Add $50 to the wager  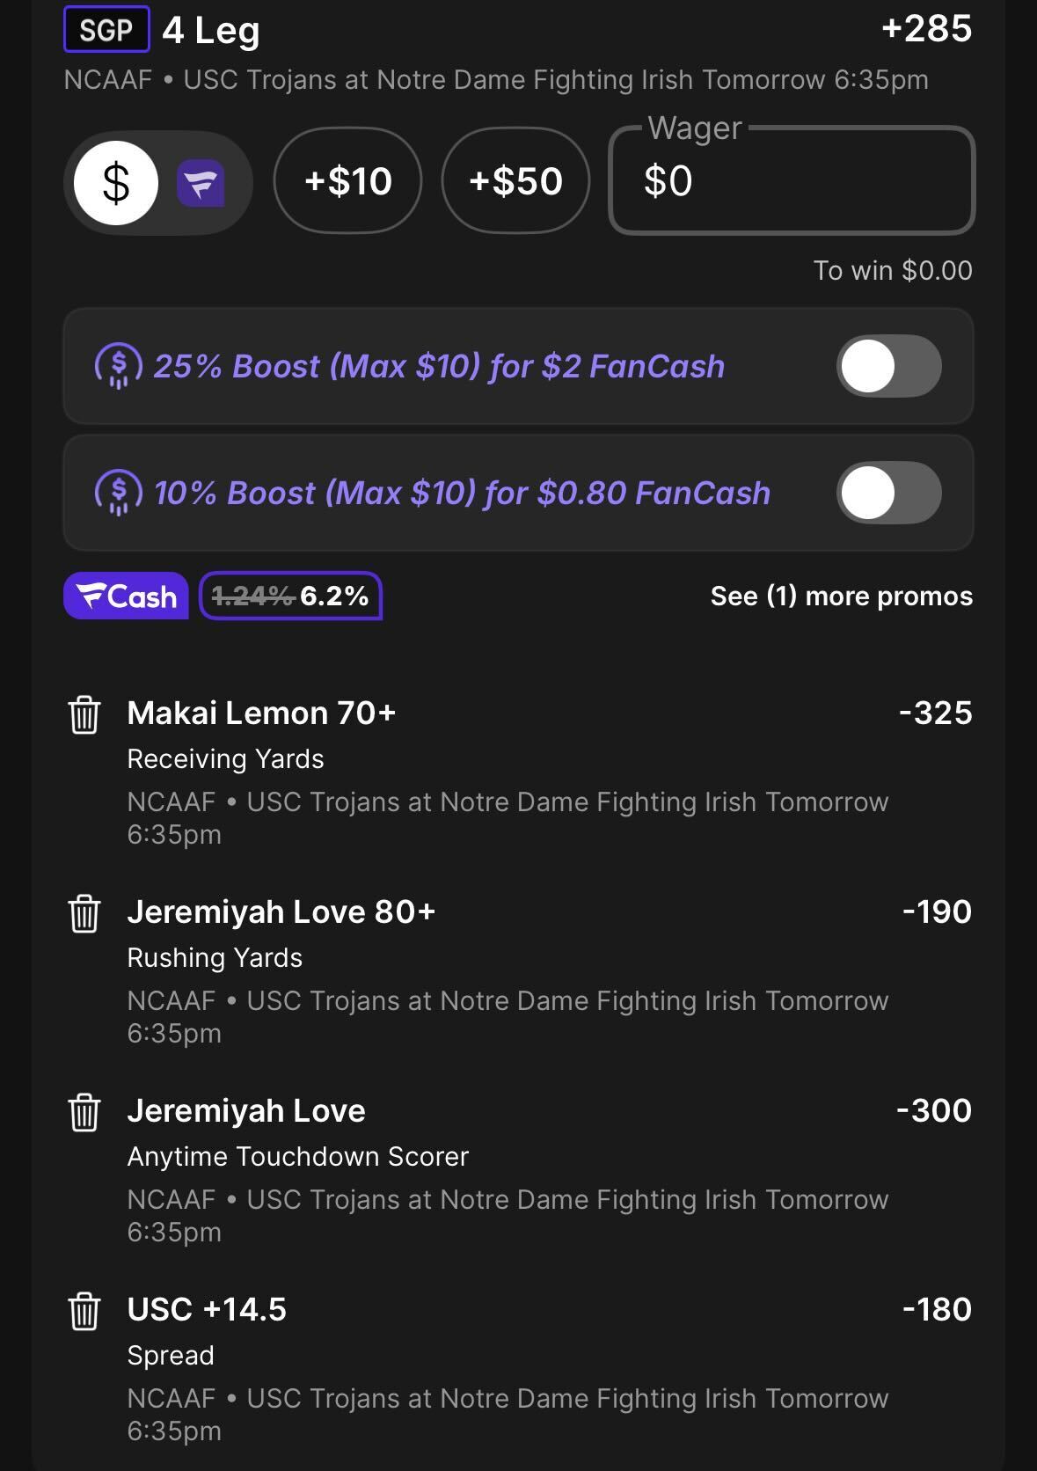[515, 181]
